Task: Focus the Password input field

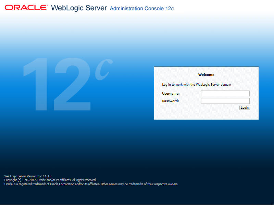Action: tap(225, 101)
